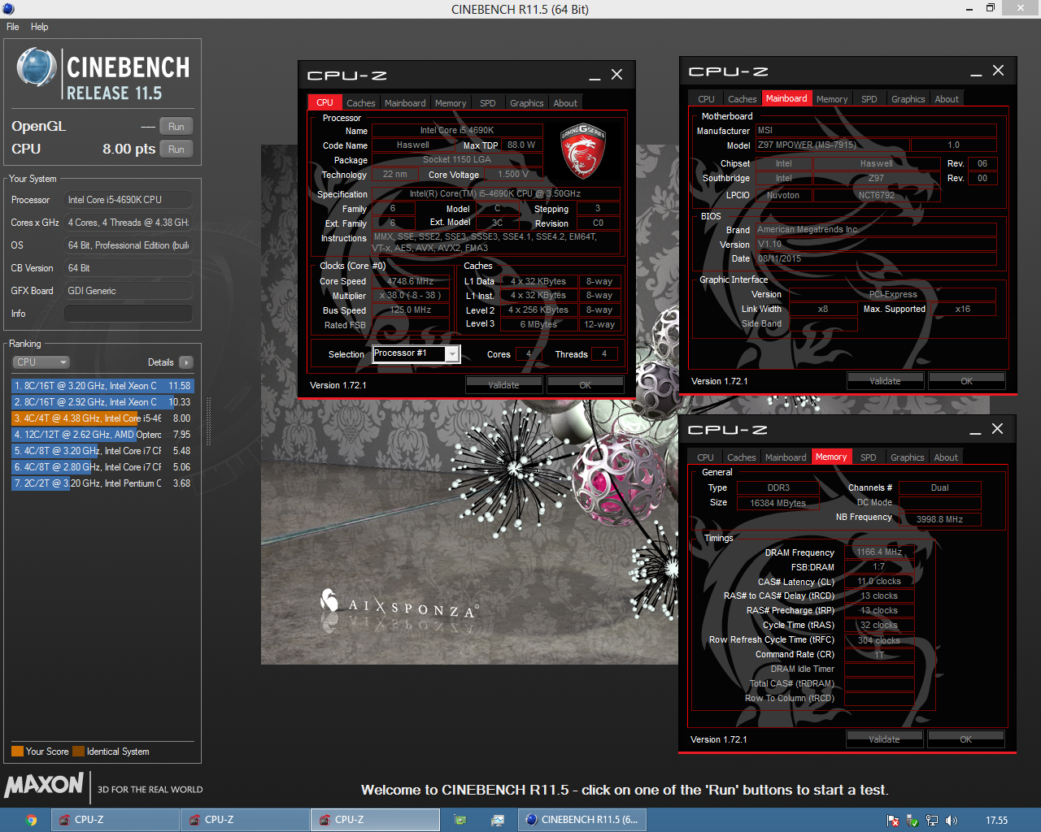Click Validate in CPU-Z processor window

503,385
